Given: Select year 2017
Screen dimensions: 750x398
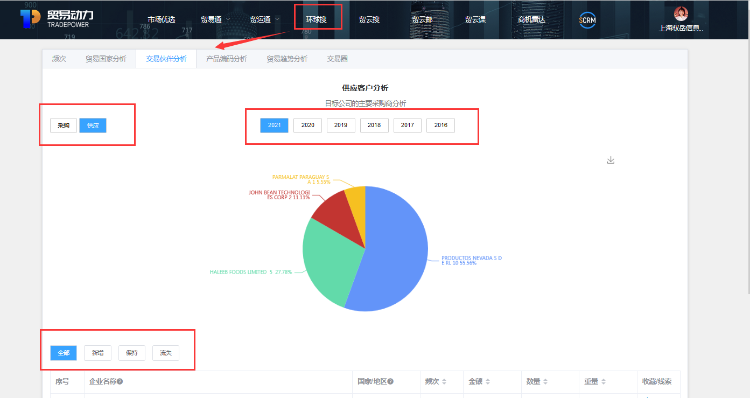Looking at the screenshot, I should [x=408, y=125].
